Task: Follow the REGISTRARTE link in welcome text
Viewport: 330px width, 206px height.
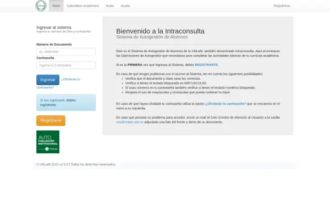Action: click(206, 65)
